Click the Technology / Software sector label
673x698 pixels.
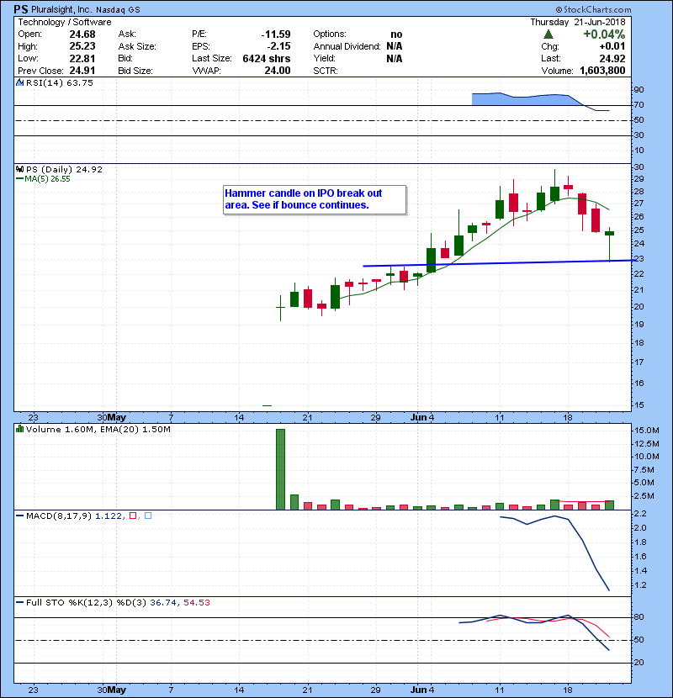[64, 21]
